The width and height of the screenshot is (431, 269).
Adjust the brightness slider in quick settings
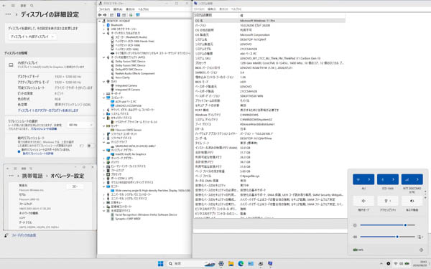(x=388, y=225)
